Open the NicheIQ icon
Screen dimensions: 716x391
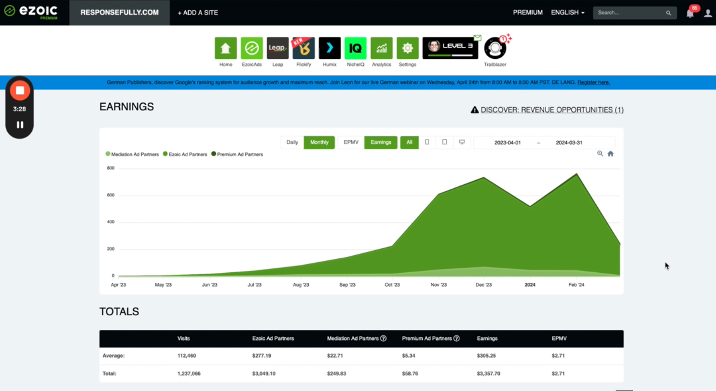pos(356,48)
